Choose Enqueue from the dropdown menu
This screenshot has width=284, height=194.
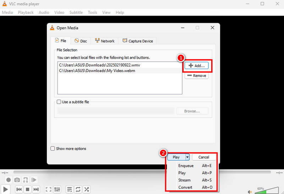click(x=192, y=166)
